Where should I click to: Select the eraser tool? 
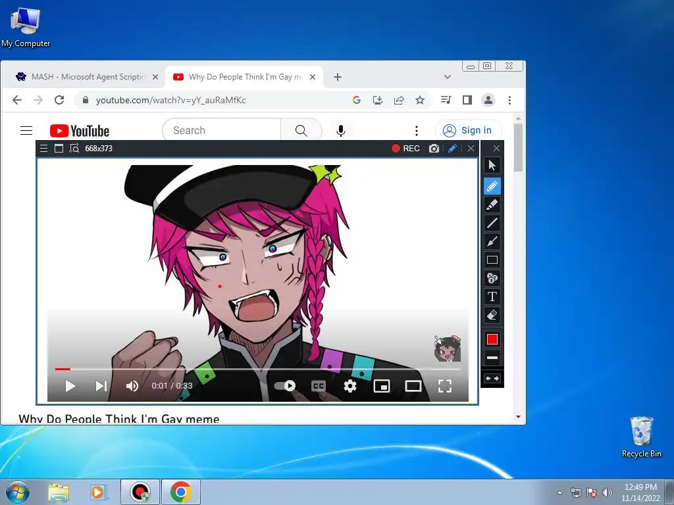pos(492,315)
